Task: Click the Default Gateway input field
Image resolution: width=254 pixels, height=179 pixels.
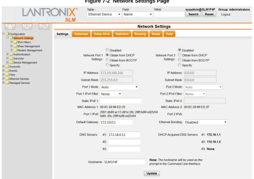Action: click(116, 122)
